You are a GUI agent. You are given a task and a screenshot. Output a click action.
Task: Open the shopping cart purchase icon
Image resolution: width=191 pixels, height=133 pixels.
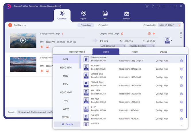[147, 6]
